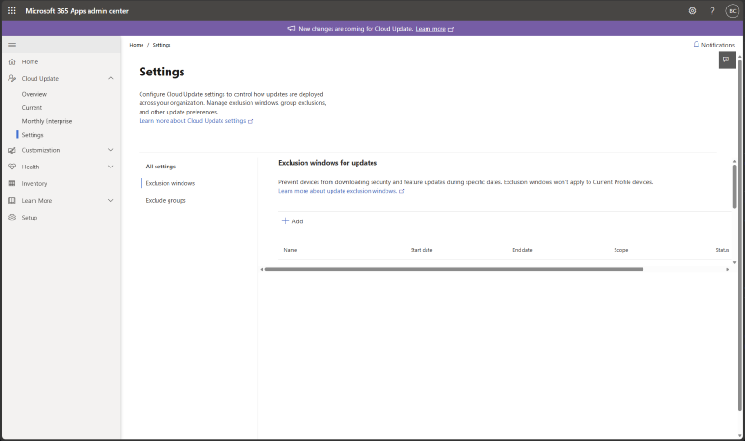Click the Customization sidebar icon
The width and height of the screenshot is (745, 441).
point(12,150)
